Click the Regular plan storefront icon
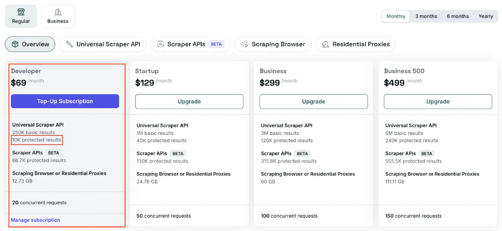 point(21,12)
